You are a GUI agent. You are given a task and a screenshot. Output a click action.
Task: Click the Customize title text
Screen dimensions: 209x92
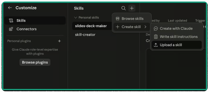click(26, 8)
